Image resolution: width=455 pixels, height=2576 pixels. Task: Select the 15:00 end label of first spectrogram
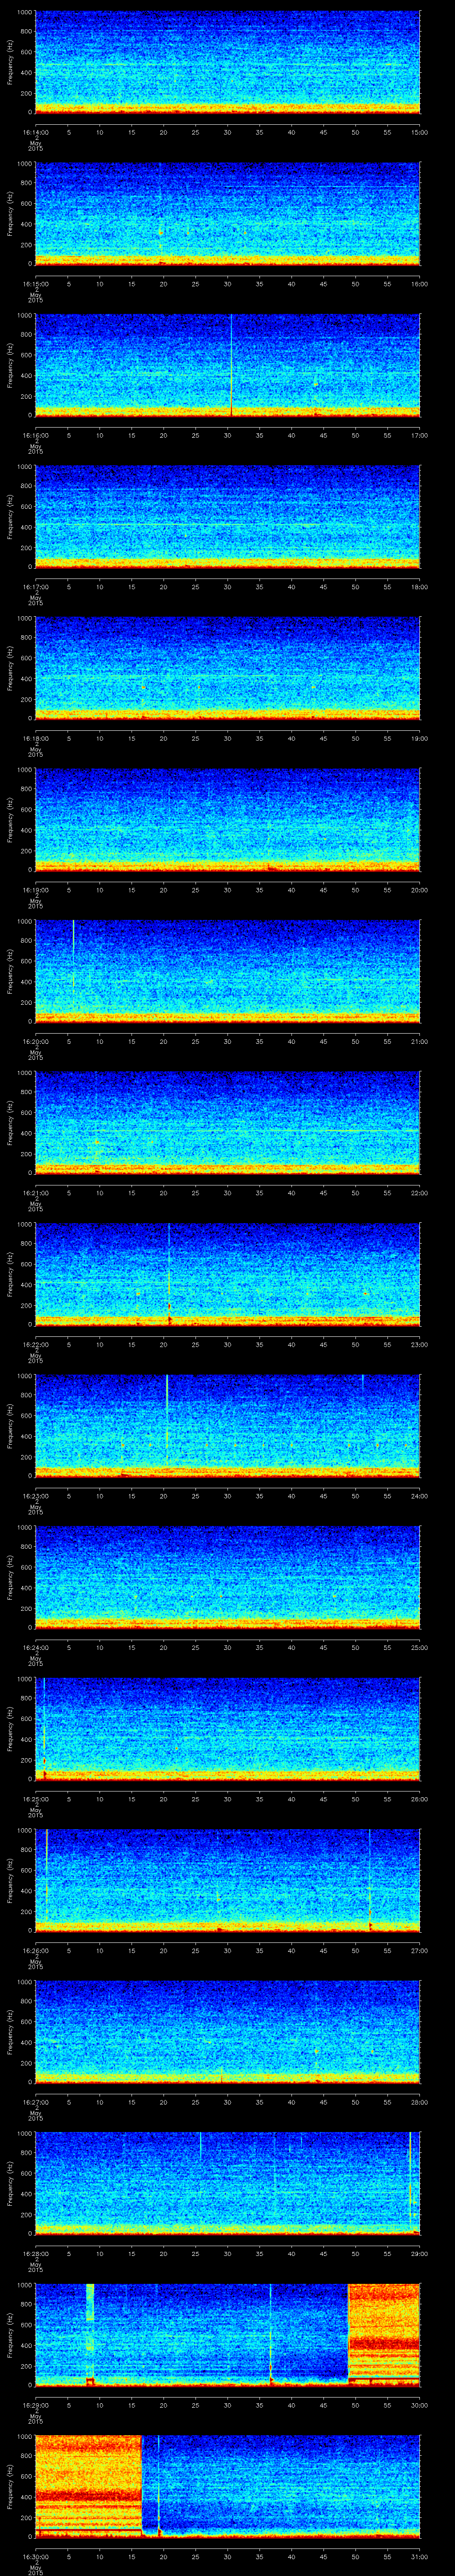click(x=419, y=132)
